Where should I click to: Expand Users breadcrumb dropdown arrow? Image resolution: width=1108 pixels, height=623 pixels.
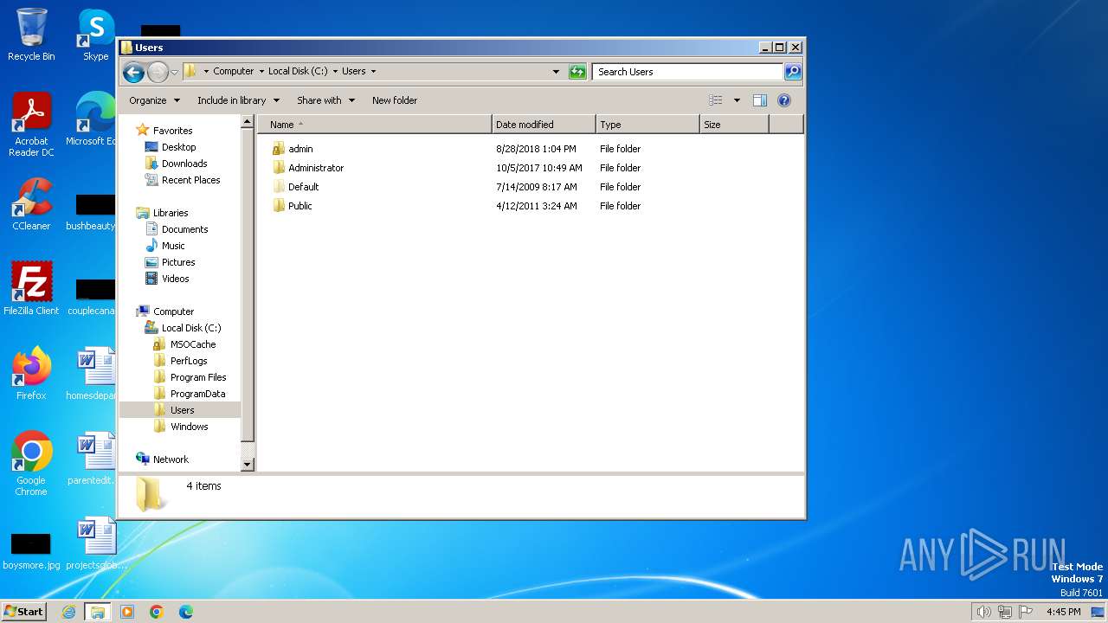[373, 72]
